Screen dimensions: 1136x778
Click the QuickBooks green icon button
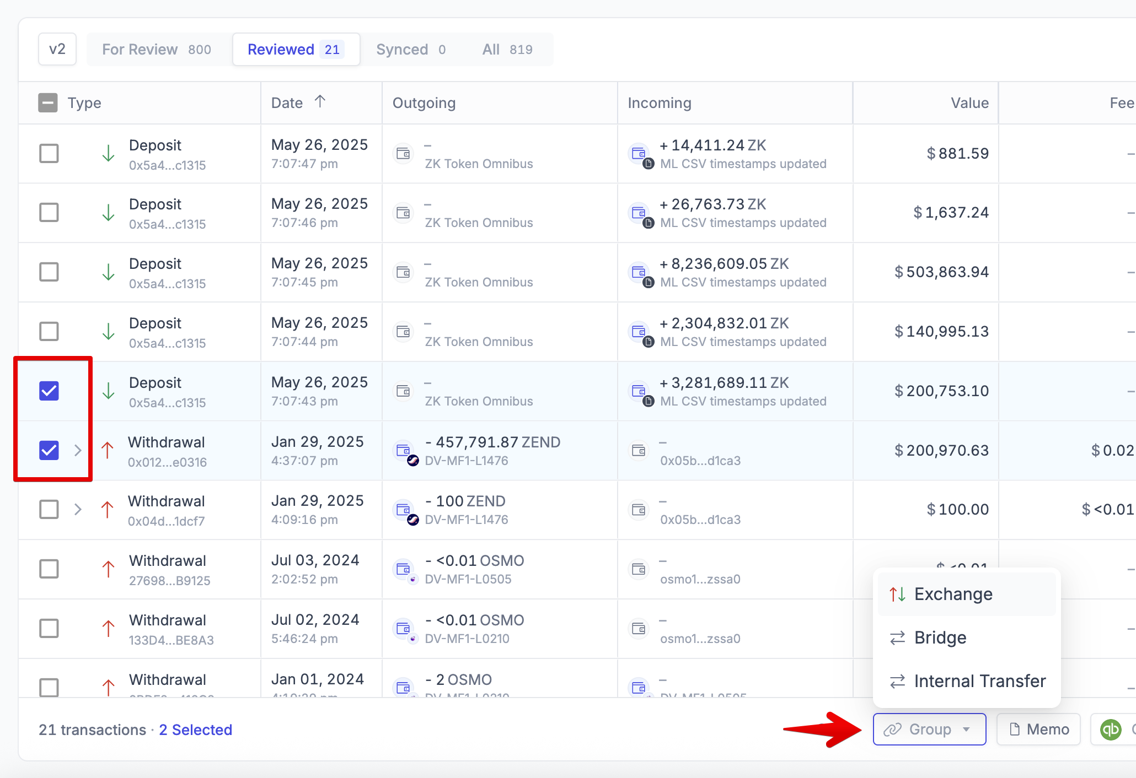1111,730
